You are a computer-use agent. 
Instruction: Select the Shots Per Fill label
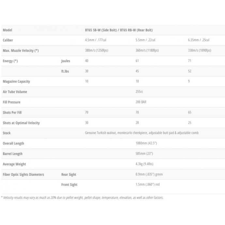coord(12,112)
